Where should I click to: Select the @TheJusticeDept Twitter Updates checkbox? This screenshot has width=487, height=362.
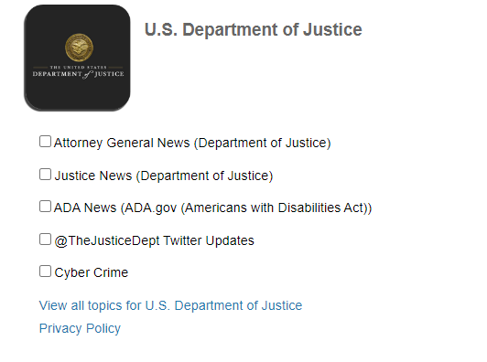(46, 240)
